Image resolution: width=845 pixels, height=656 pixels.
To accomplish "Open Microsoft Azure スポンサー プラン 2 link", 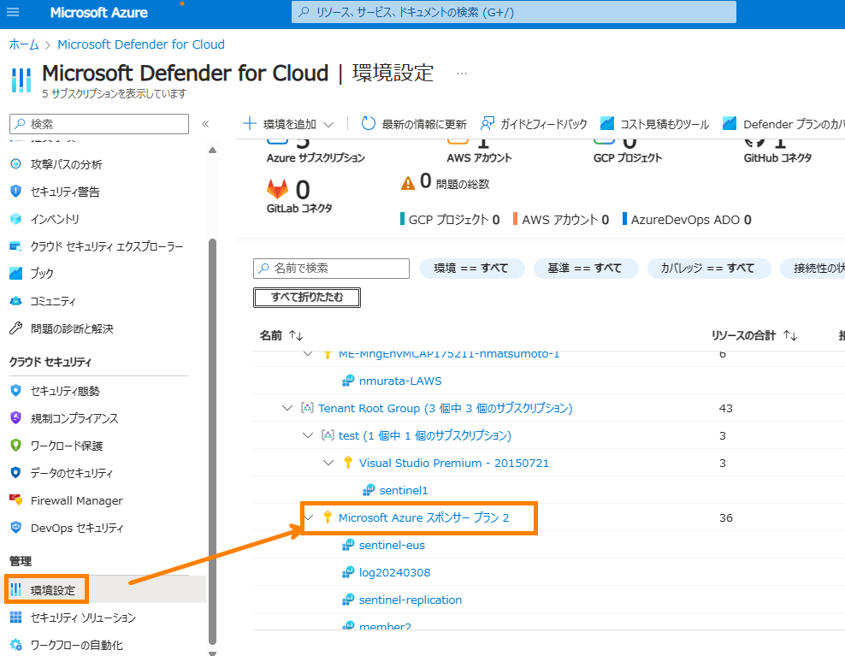I will pos(423,517).
